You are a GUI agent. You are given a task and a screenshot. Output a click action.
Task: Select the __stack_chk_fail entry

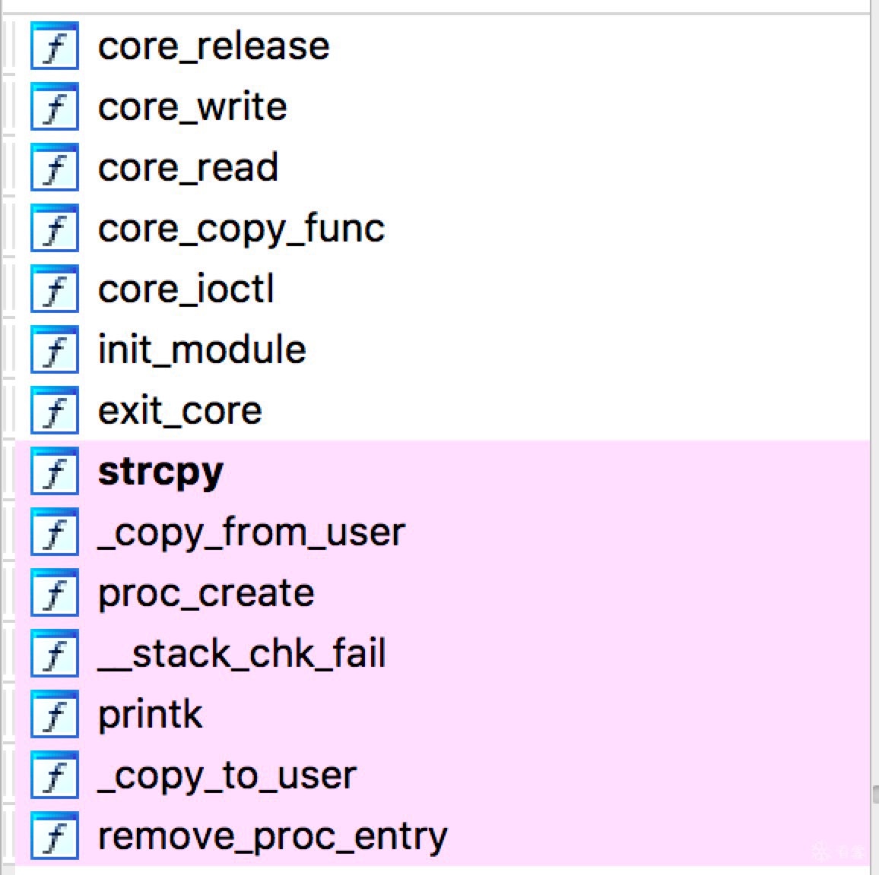pyautogui.click(x=242, y=653)
